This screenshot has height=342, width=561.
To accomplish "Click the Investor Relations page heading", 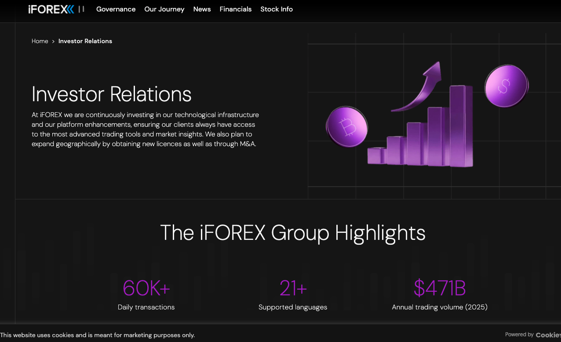I will [112, 94].
